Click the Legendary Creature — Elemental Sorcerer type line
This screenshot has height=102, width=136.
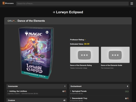23,94
